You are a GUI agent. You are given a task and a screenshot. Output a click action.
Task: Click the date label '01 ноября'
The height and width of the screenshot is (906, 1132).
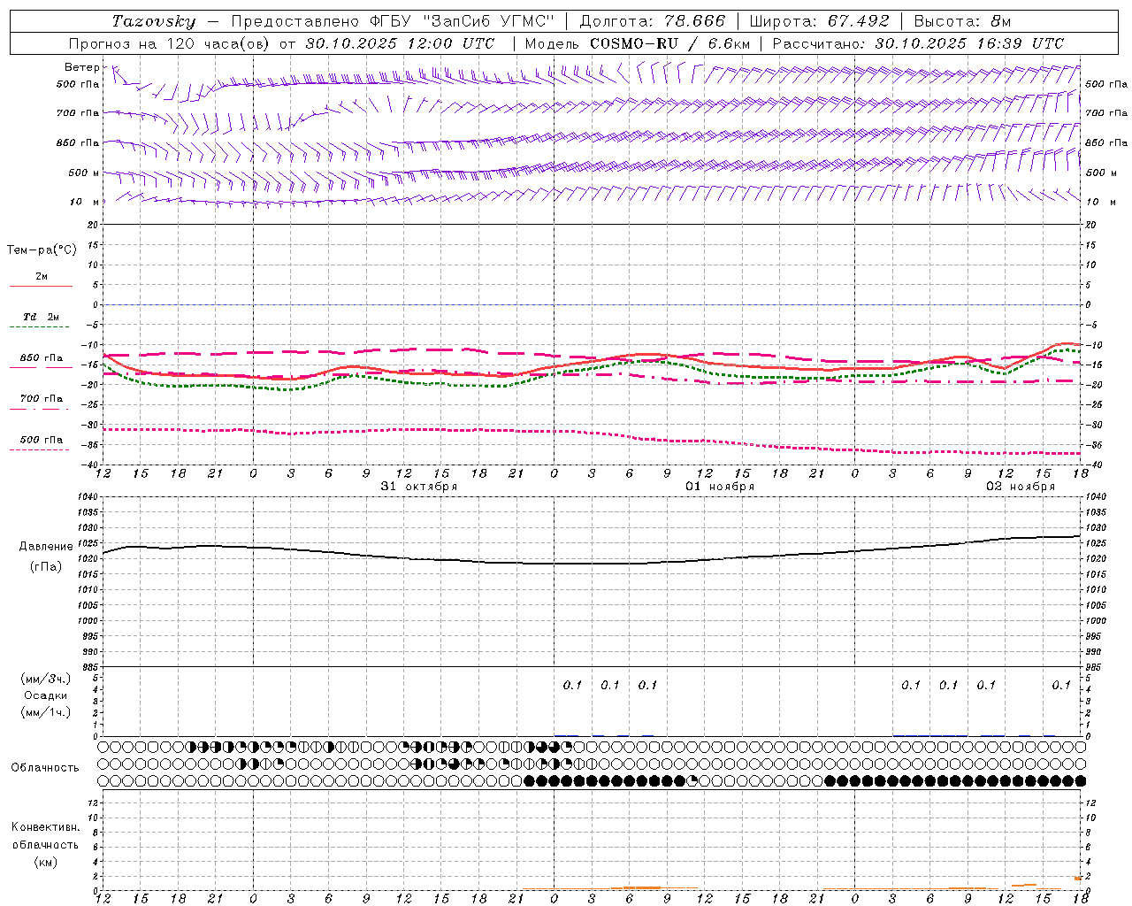(720, 487)
